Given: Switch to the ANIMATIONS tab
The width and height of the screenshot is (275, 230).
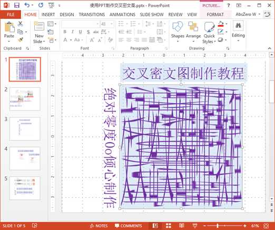Looking at the screenshot, I should [122, 15].
